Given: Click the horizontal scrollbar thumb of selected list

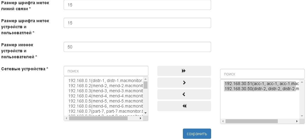Looking at the screenshot, I should click(x=252, y=121).
